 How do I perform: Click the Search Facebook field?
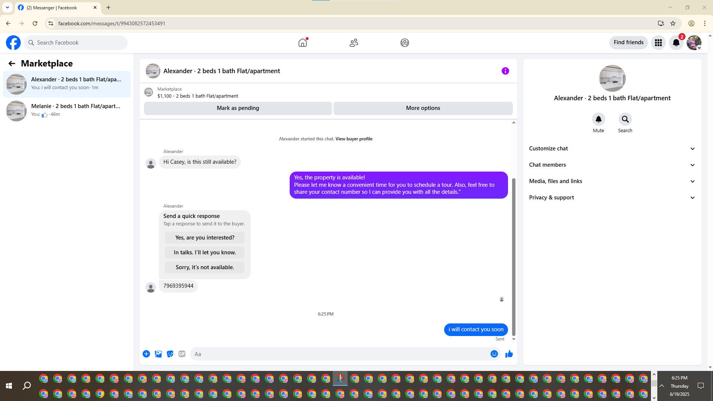coord(76,43)
